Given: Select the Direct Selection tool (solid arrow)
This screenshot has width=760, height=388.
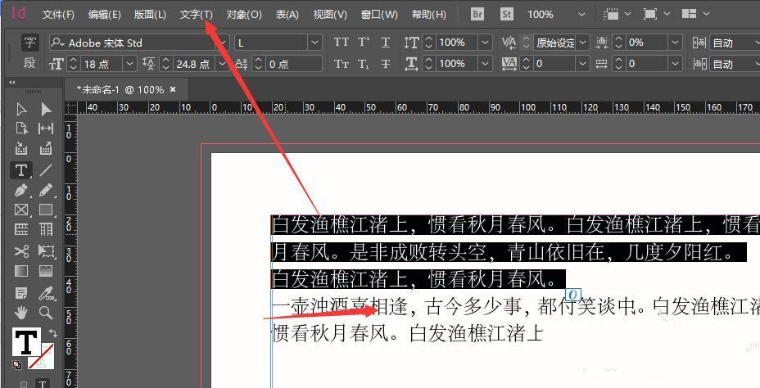Looking at the screenshot, I should (46, 110).
